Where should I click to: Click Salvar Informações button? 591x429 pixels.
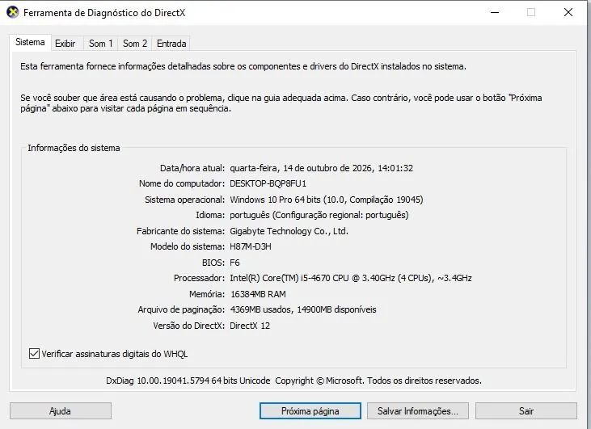point(418,411)
